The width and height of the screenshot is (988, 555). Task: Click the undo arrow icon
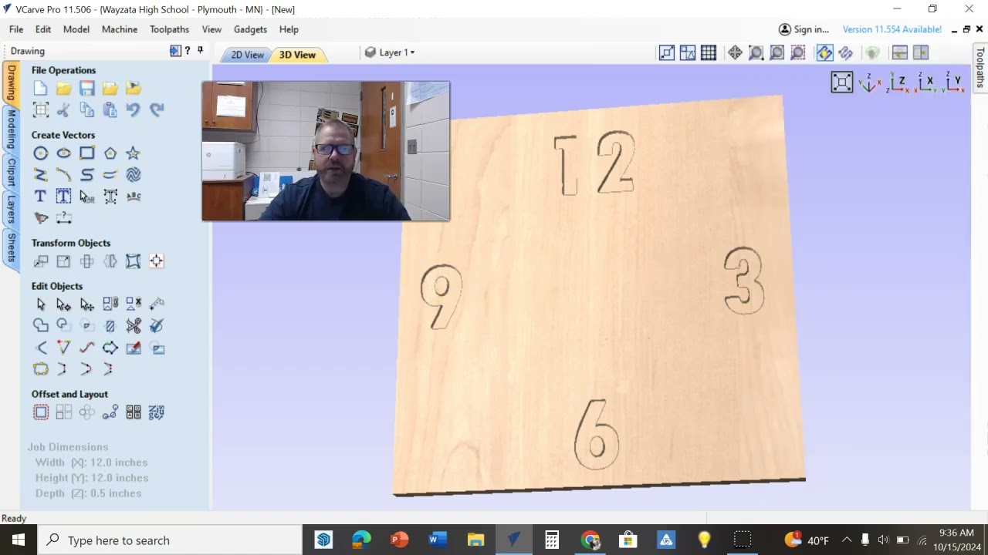tap(134, 110)
